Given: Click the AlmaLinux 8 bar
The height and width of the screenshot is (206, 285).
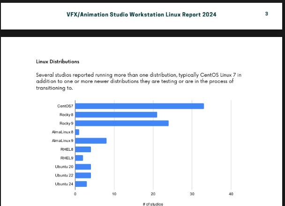Looking at the screenshot, I should tap(77, 132).
